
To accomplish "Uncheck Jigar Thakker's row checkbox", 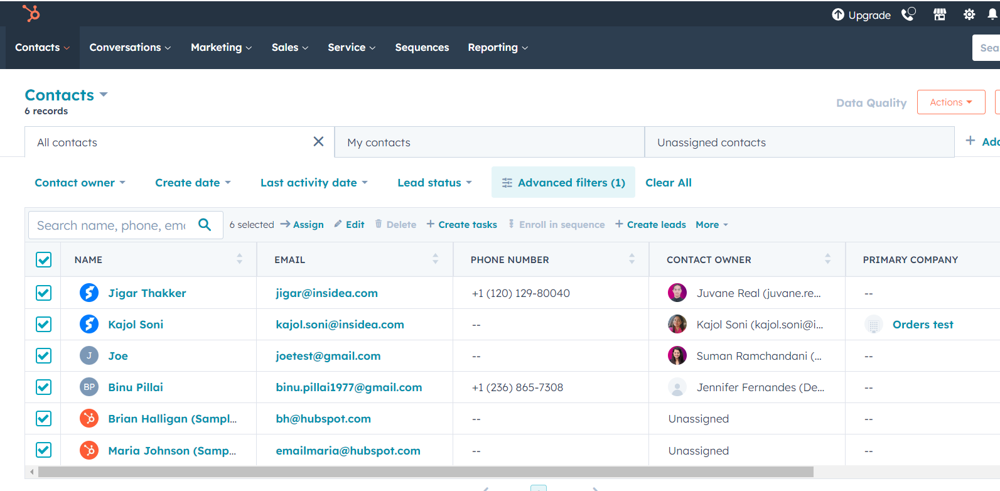I will coord(43,293).
